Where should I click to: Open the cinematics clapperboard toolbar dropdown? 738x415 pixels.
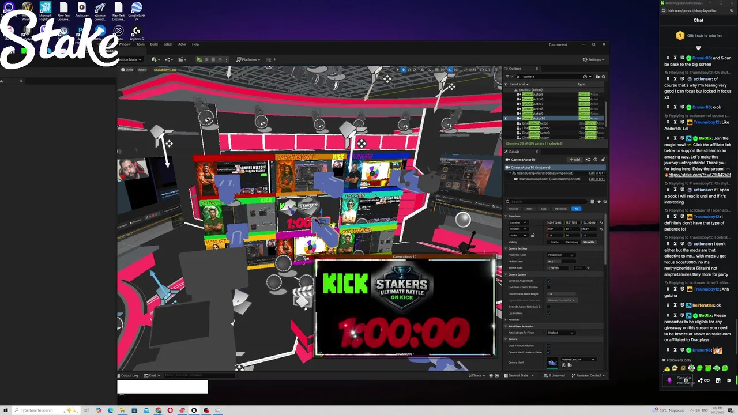tap(182, 59)
